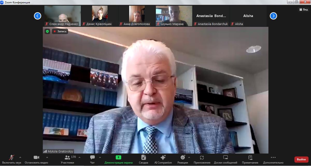Open Реакции reactions picker

(x=183, y=160)
